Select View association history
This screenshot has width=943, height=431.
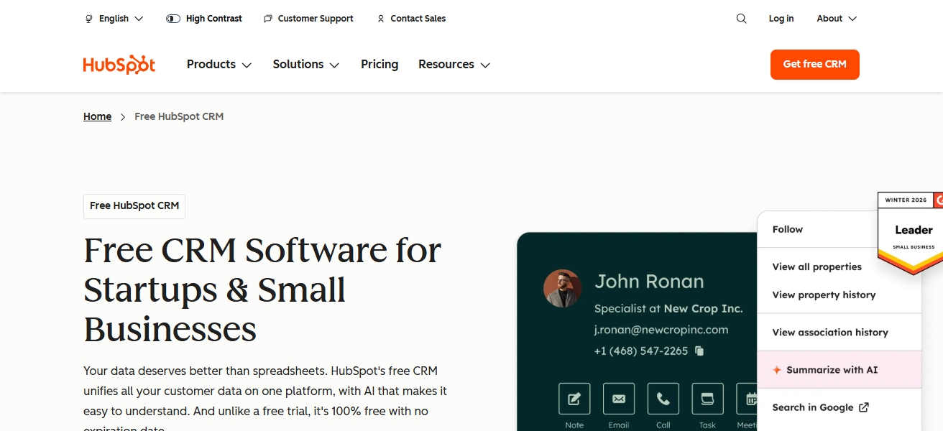point(829,332)
